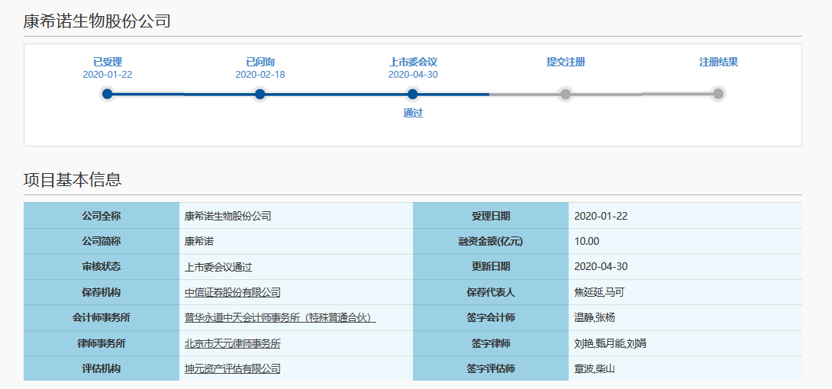This screenshot has height=389, width=832.
Task: Click the date 2020-04-30 under 上市委会议
Action: (413, 75)
